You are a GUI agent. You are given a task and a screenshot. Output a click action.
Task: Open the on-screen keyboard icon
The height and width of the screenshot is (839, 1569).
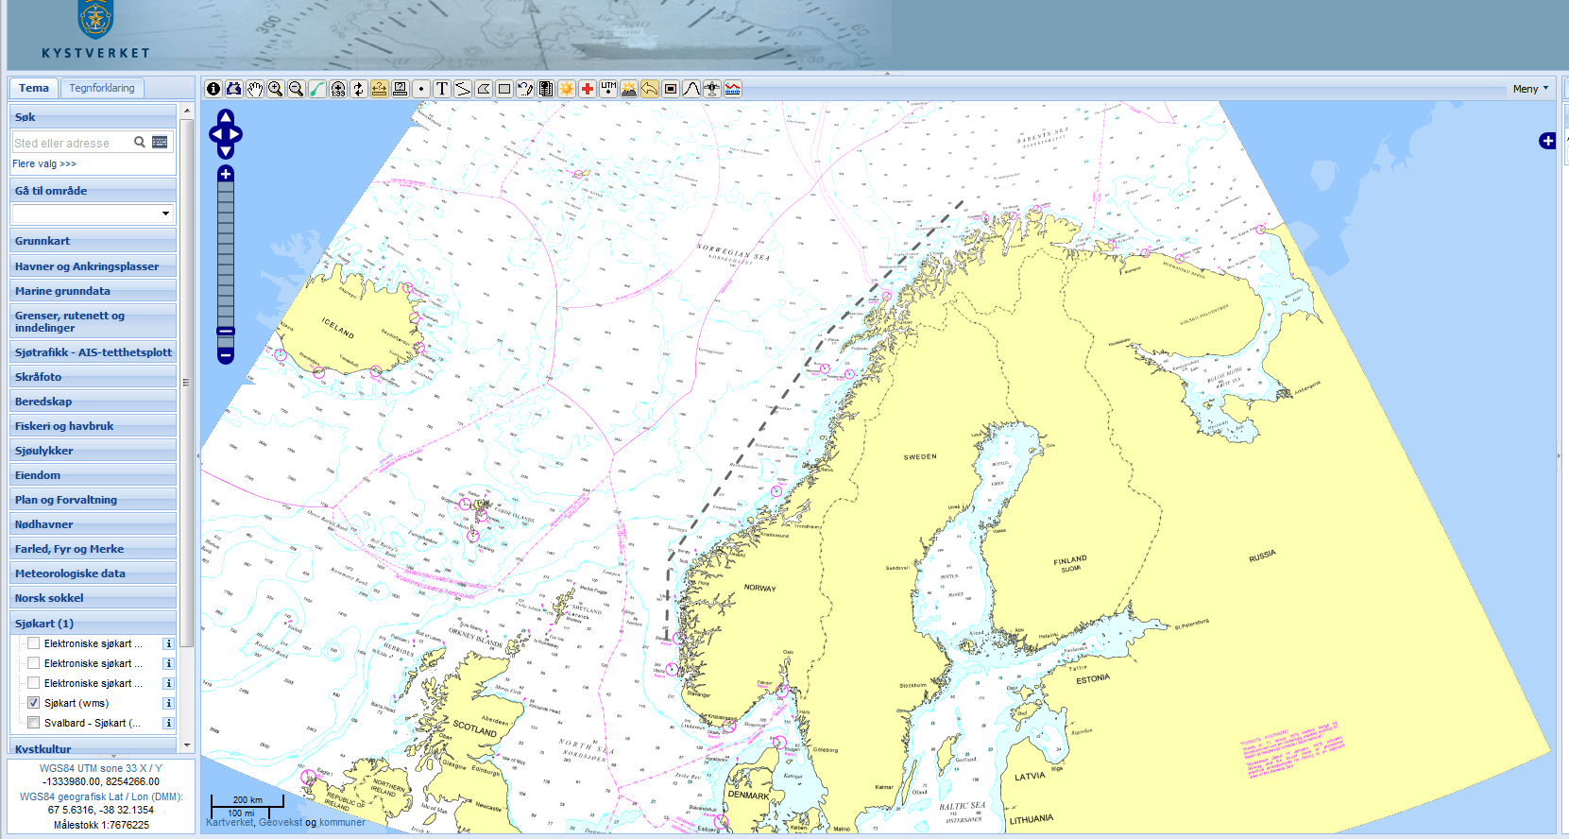point(160,143)
